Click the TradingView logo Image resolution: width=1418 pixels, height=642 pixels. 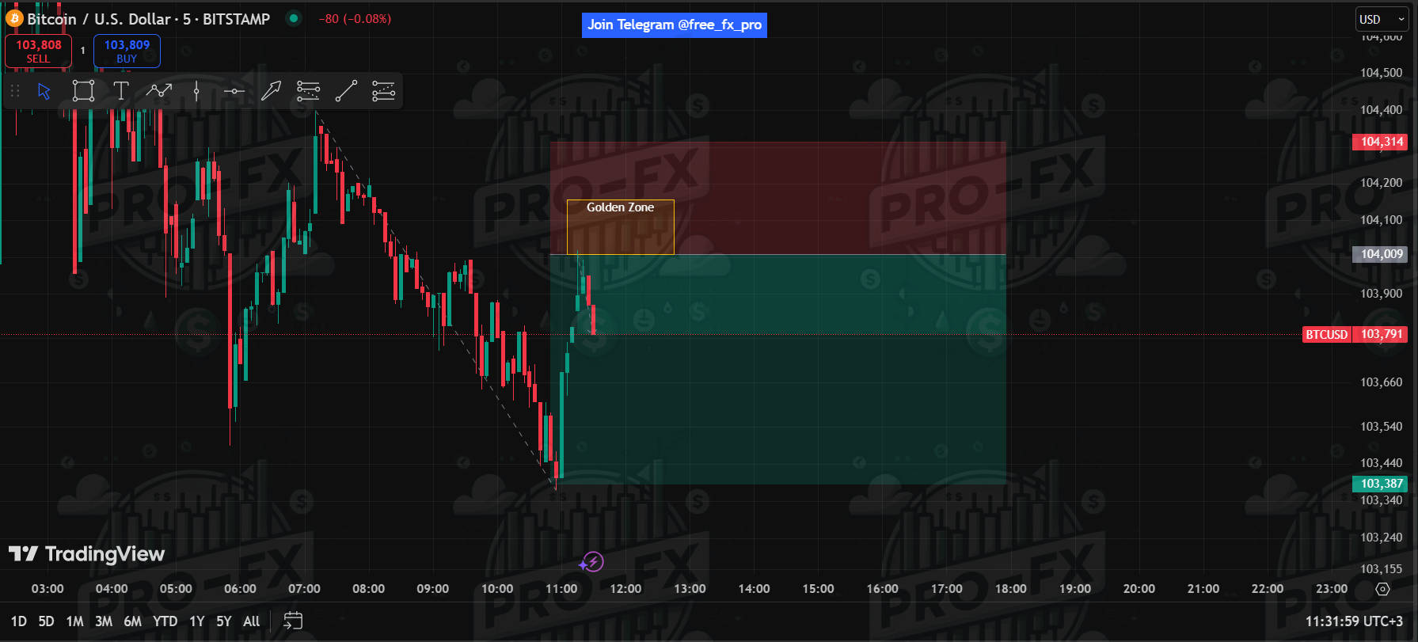[87, 553]
